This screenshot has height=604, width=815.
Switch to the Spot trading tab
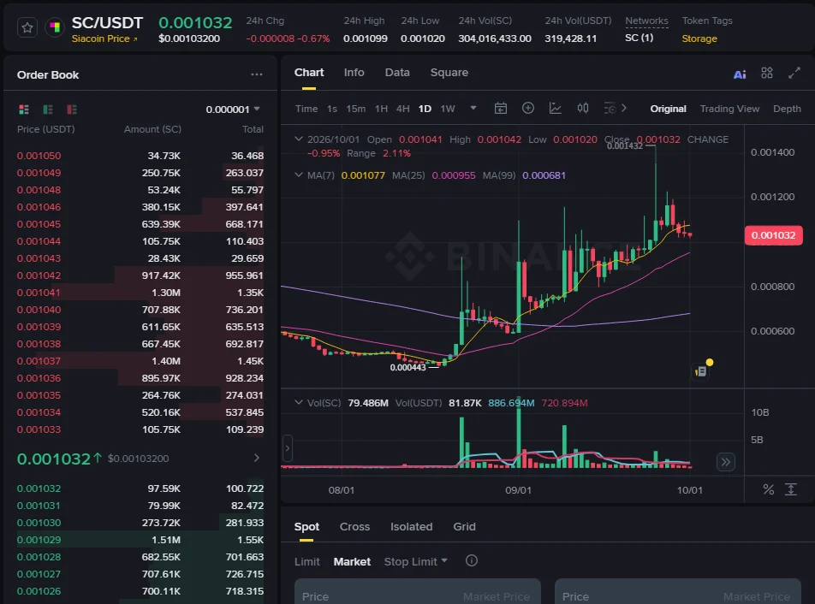click(306, 527)
